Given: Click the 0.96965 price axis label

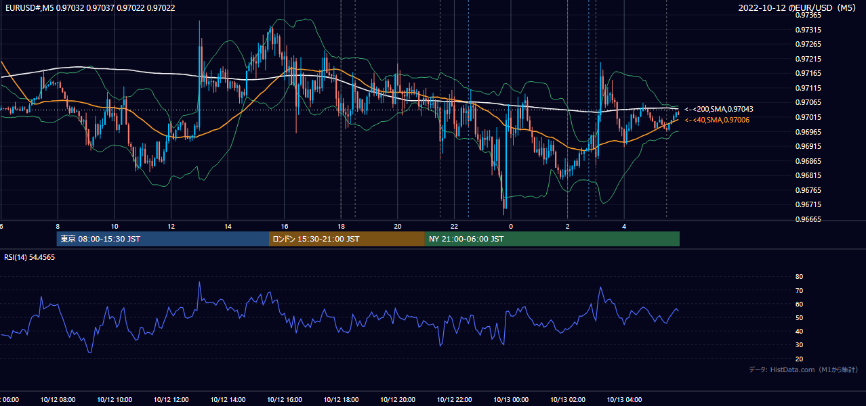Looking at the screenshot, I should [x=808, y=132].
